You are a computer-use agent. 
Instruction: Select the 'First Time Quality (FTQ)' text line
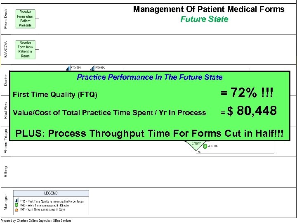click(55, 95)
